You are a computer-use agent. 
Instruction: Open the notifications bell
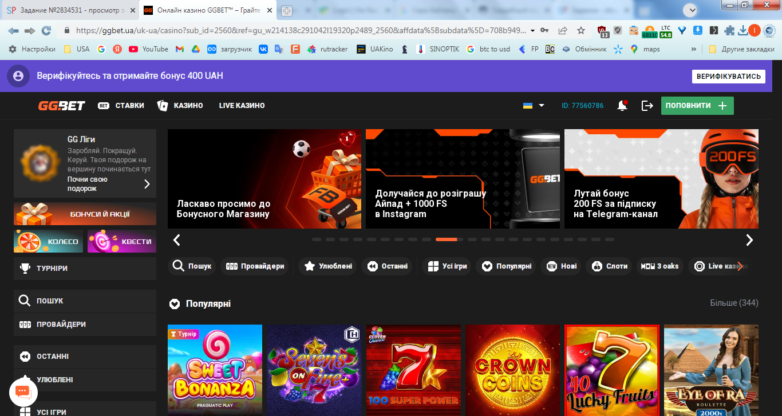(x=622, y=106)
